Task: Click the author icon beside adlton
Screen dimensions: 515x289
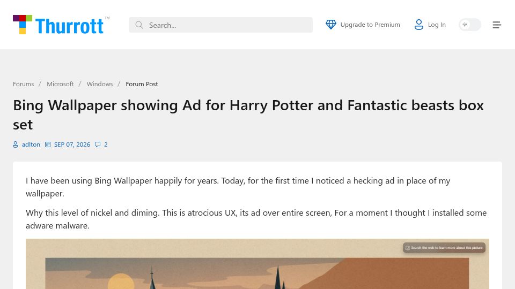Action: click(x=16, y=144)
